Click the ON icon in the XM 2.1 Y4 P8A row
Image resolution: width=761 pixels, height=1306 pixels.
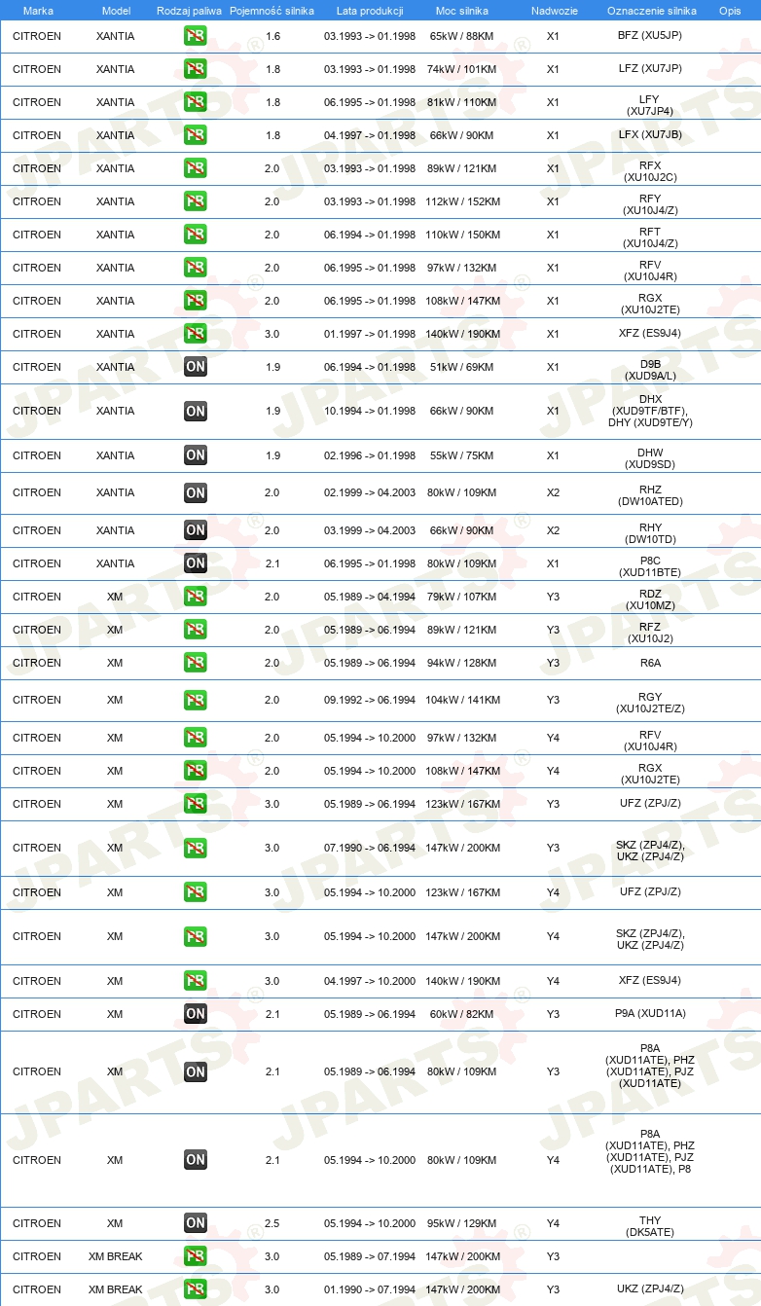[x=196, y=1160]
